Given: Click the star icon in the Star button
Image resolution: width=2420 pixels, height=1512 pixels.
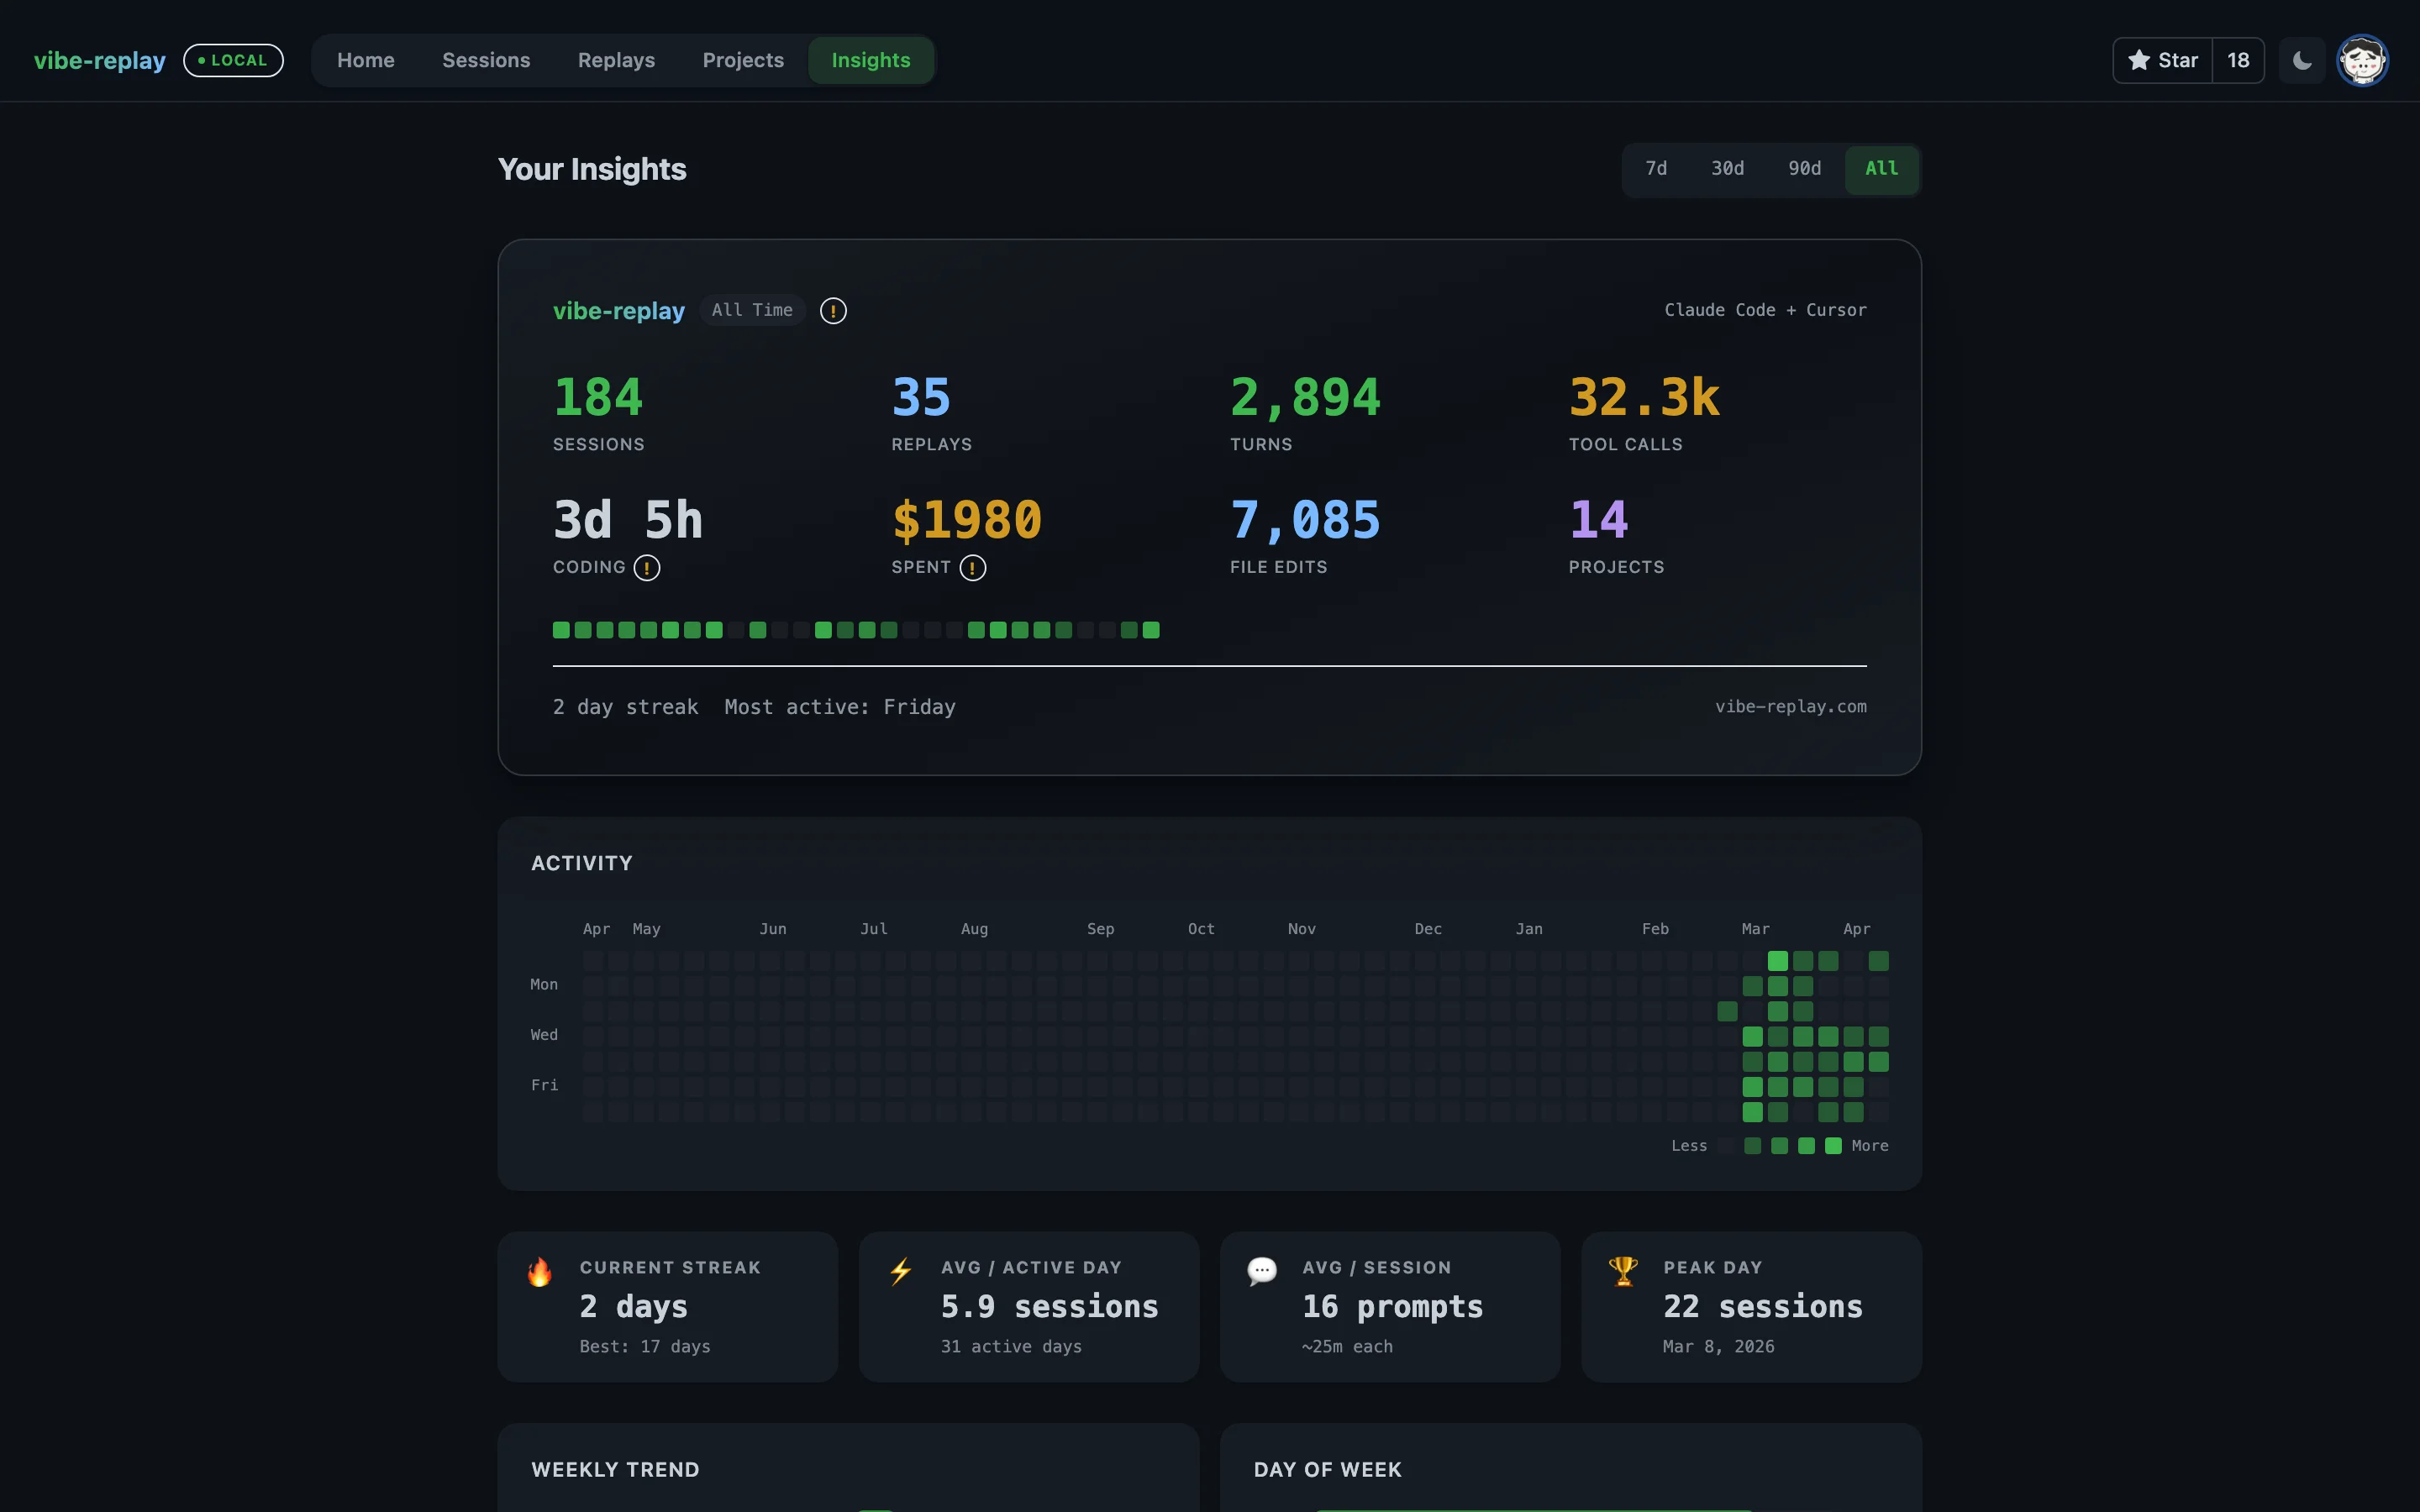Looking at the screenshot, I should pos(2139,60).
